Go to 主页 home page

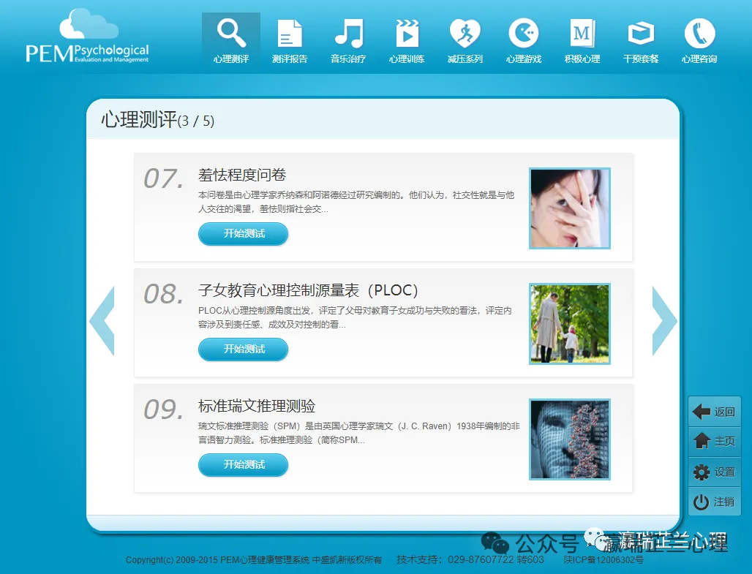tap(715, 442)
